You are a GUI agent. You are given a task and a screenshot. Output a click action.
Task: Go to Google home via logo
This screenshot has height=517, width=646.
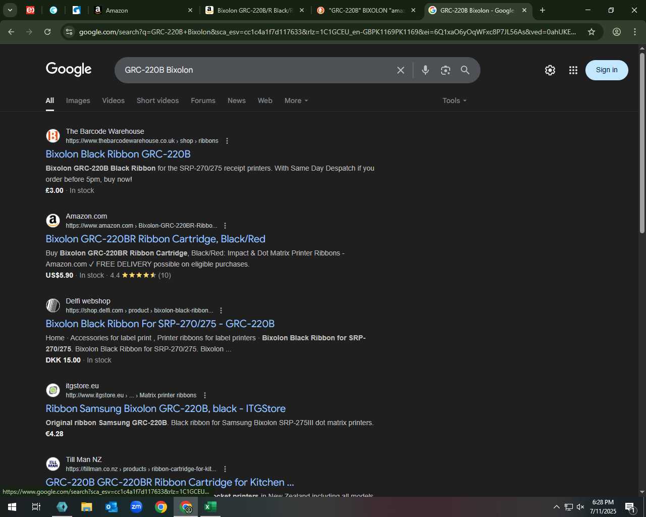tap(69, 70)
